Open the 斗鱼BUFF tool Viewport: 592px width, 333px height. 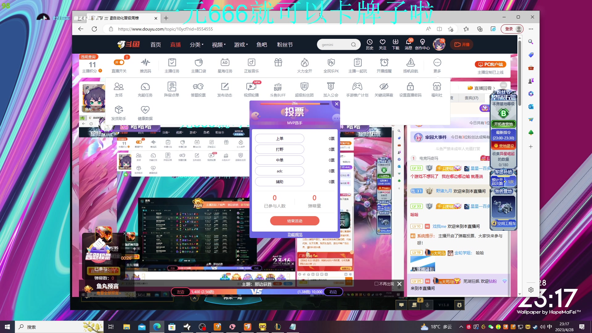tap(277, 89)
